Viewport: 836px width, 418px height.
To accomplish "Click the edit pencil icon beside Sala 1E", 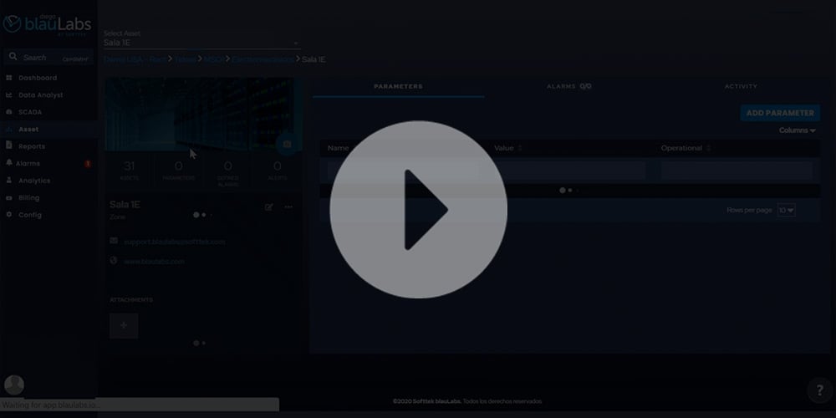I will (x=268, y=207).
